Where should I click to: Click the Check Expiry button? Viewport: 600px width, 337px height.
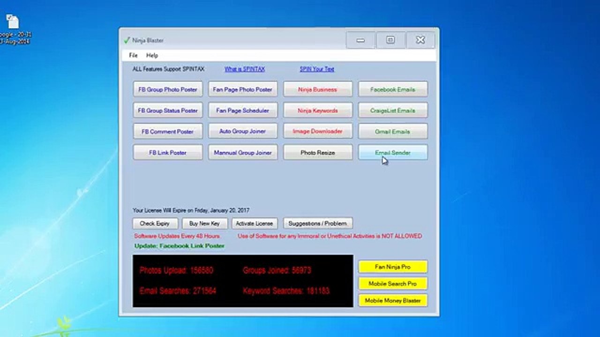155,224
